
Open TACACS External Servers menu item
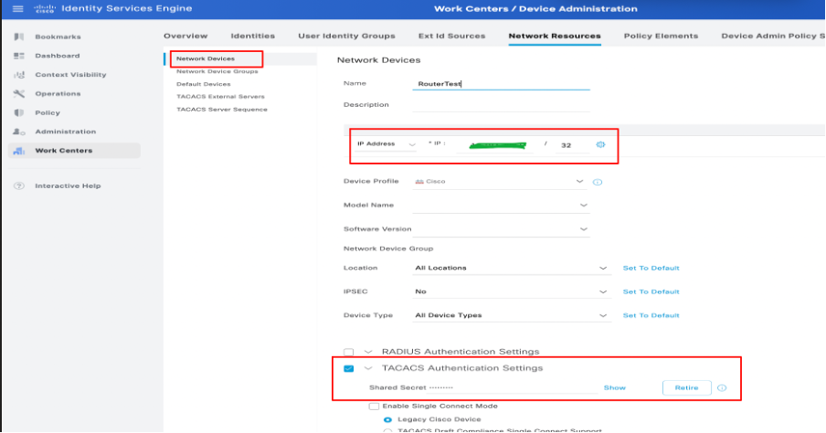221,97
